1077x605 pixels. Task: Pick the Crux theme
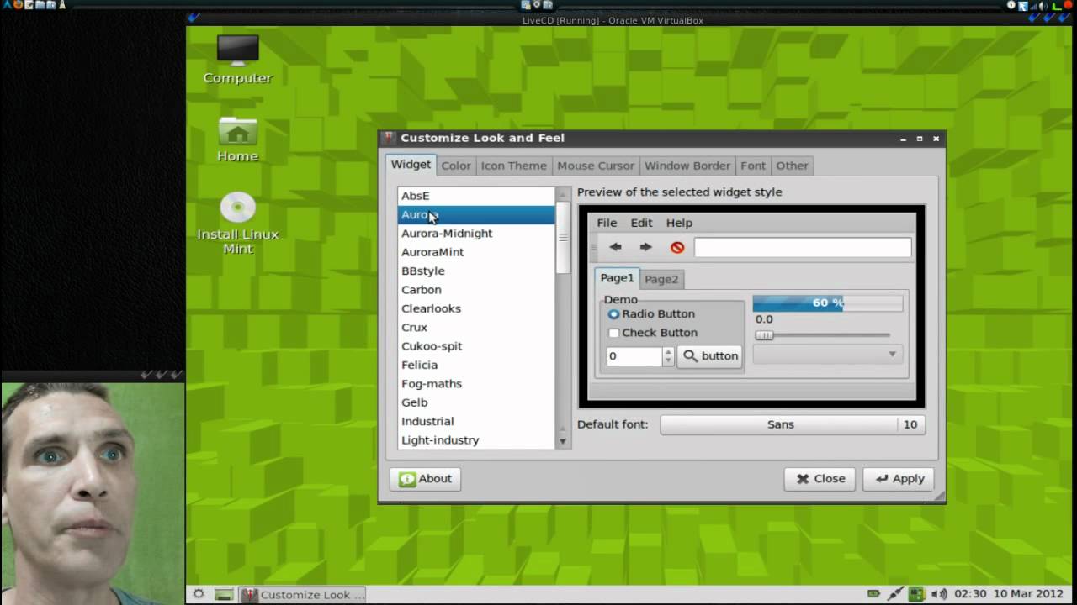476,327
